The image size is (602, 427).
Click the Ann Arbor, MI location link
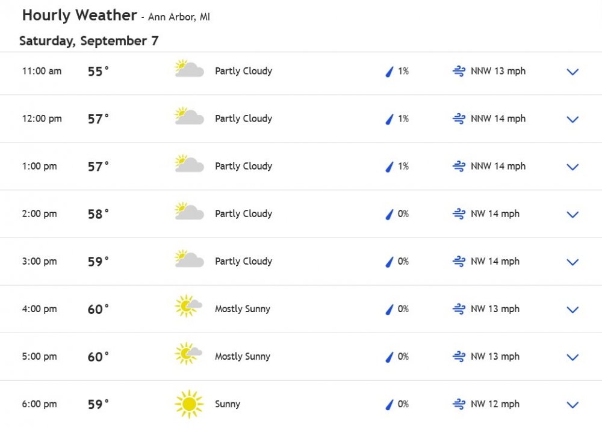(179, 17)
